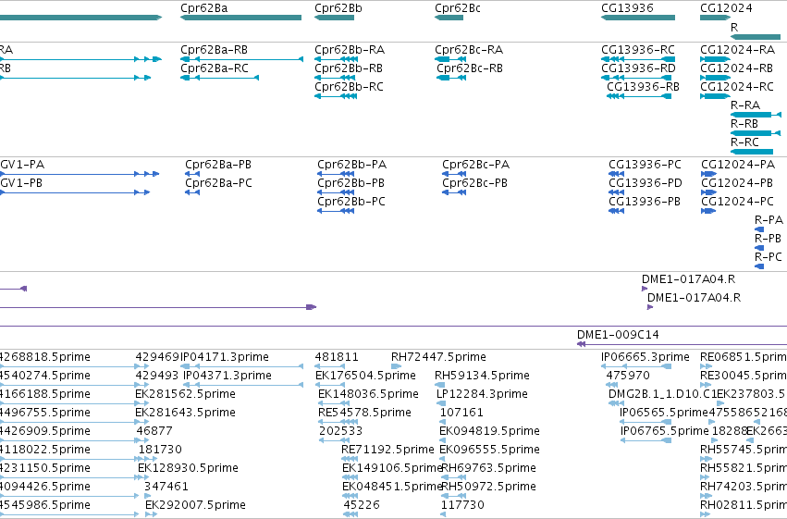
Task: Select protein CG13936-PC label
Action: tap(645, 165)
